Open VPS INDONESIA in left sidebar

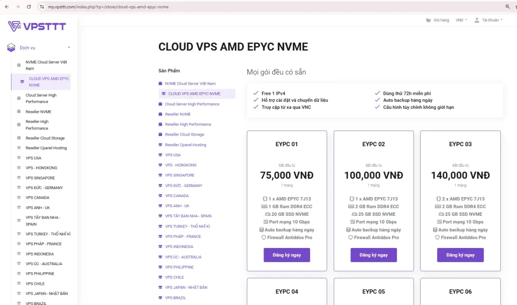click(39, 254)
